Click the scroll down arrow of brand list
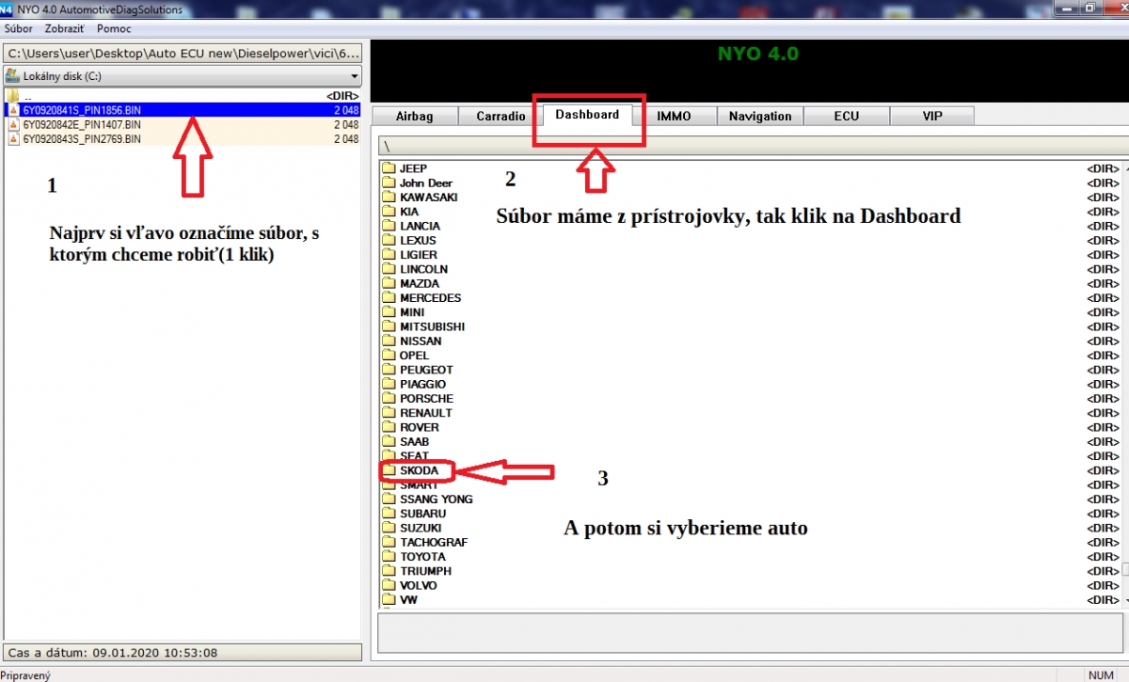This screenshot has width=1129, height=682. pos(1124,599)
